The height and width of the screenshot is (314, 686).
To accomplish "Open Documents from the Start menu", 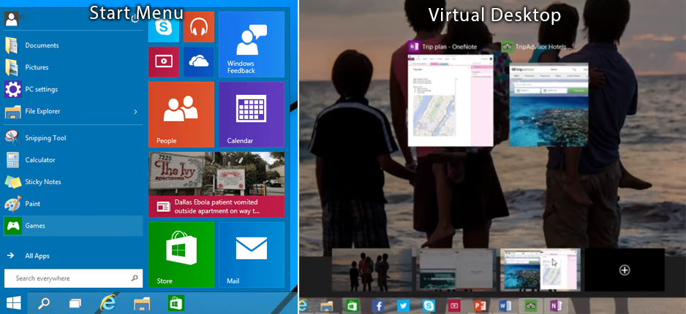I will [73, 45].
